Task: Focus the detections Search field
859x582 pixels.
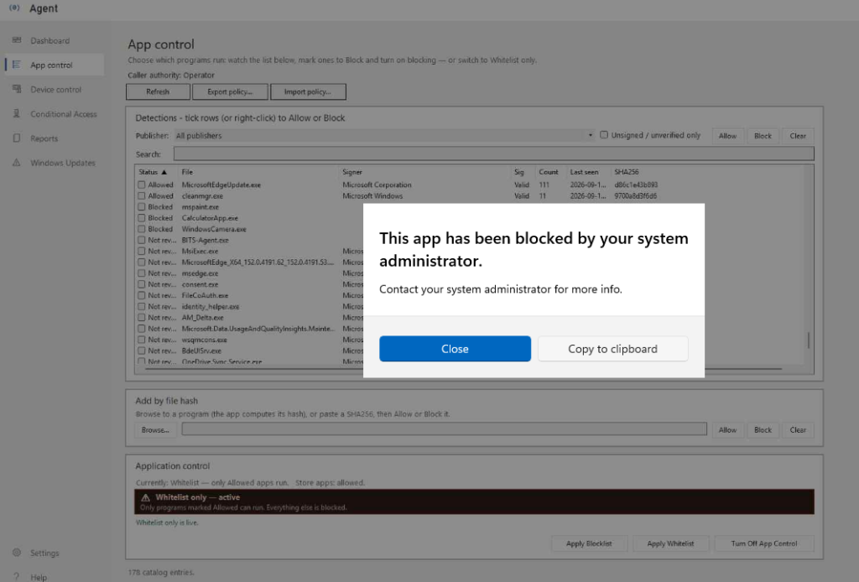Action: (493, 153)
